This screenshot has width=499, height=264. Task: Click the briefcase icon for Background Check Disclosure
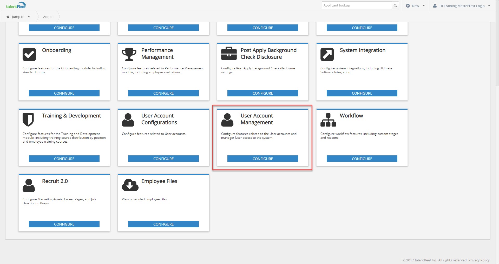pyautogui.click(x=229, y=54)
